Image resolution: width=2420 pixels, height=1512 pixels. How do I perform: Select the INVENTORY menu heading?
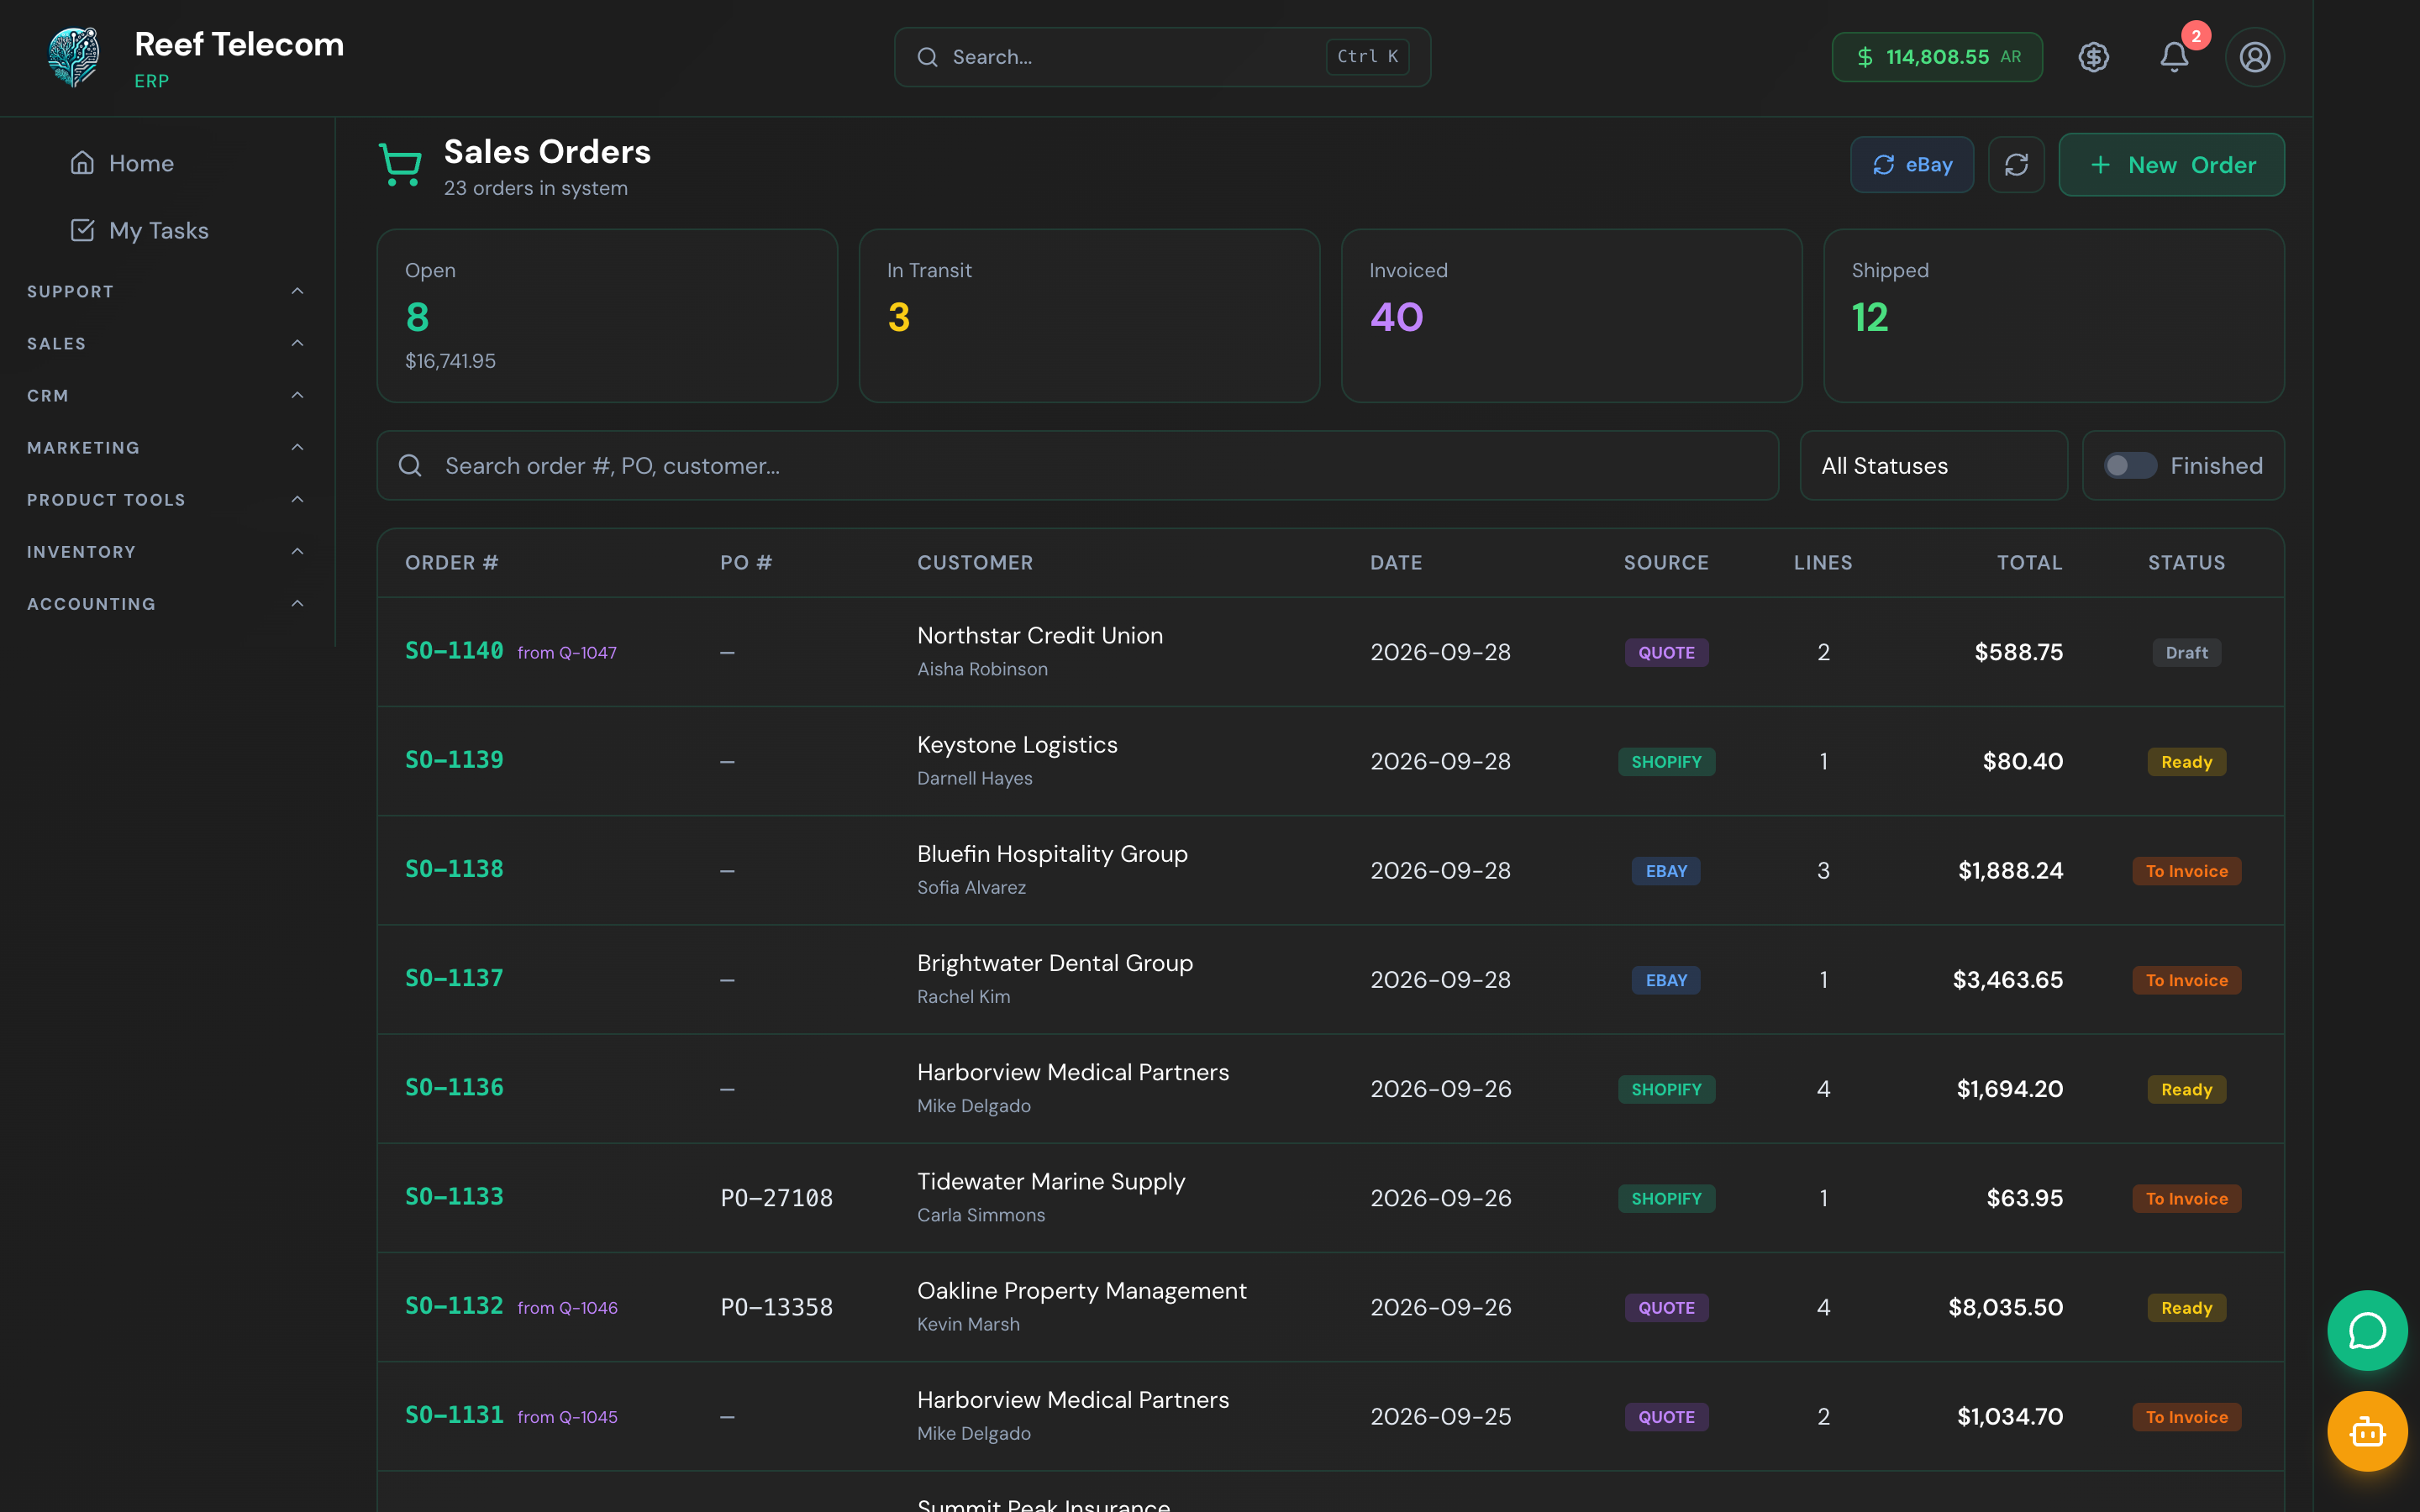81,551
